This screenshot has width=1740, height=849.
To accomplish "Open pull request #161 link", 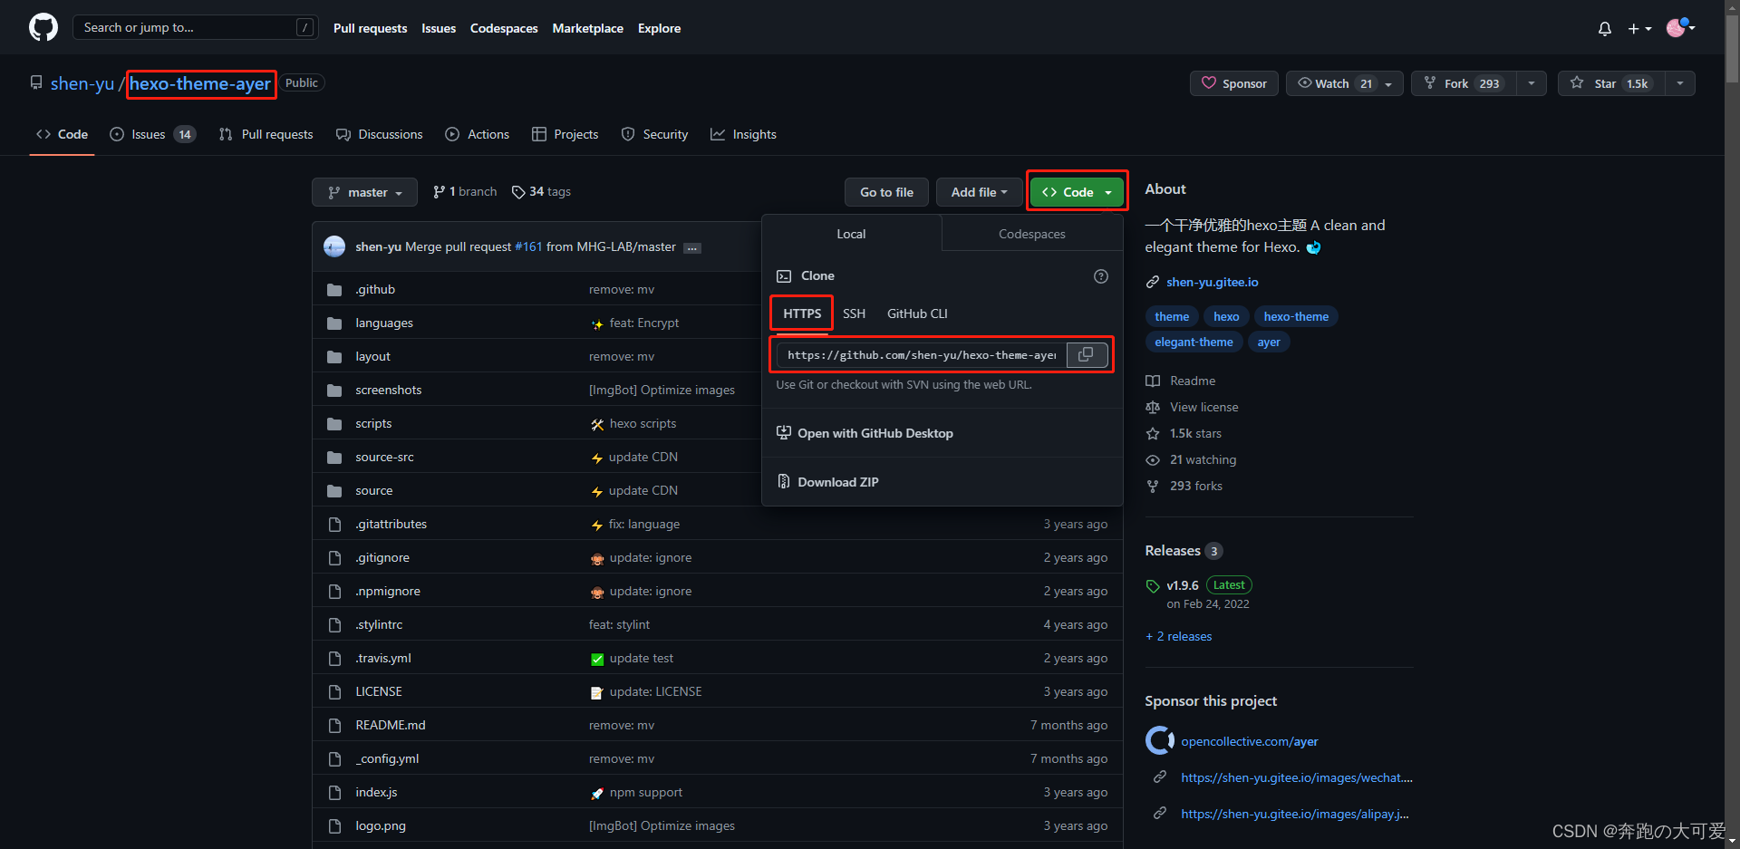I will click(528, 246).
